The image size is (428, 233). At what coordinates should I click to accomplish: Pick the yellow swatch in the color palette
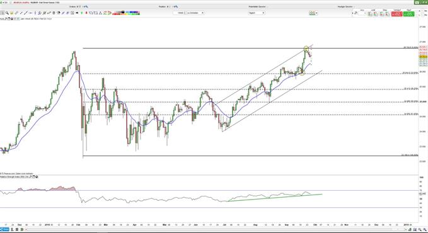tap(126, 14)
